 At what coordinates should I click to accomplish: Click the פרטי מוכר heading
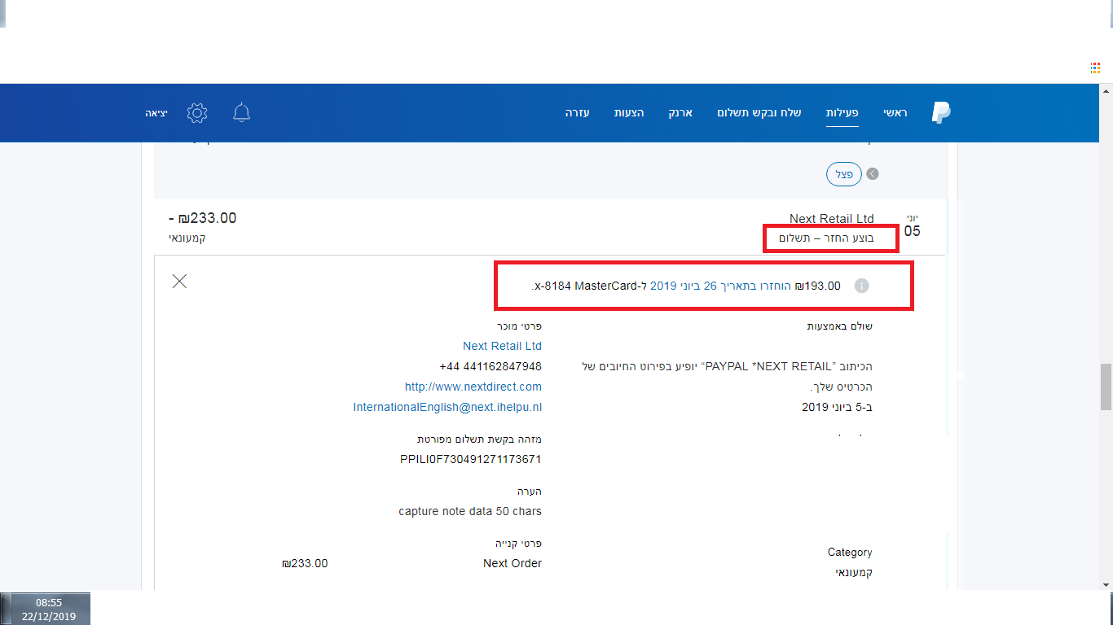[520, 326]
